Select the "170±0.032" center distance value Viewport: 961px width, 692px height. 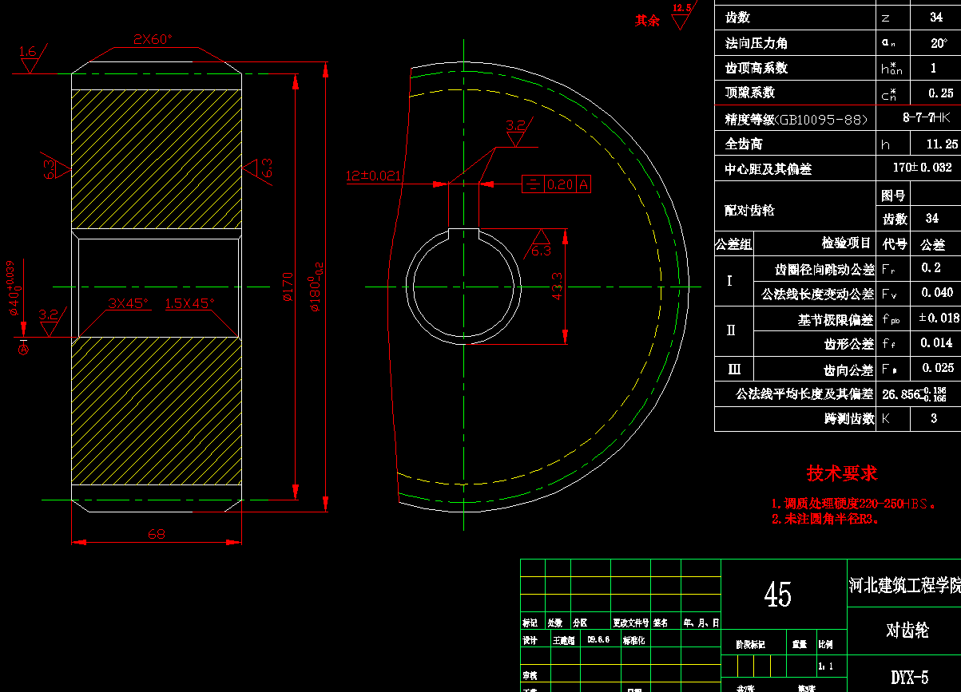(922, 168)
